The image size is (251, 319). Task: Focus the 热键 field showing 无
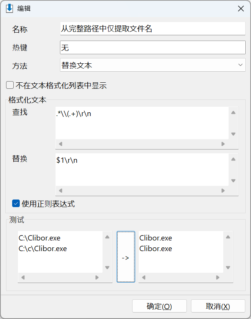pyautogui.click(x=153, y=47)
